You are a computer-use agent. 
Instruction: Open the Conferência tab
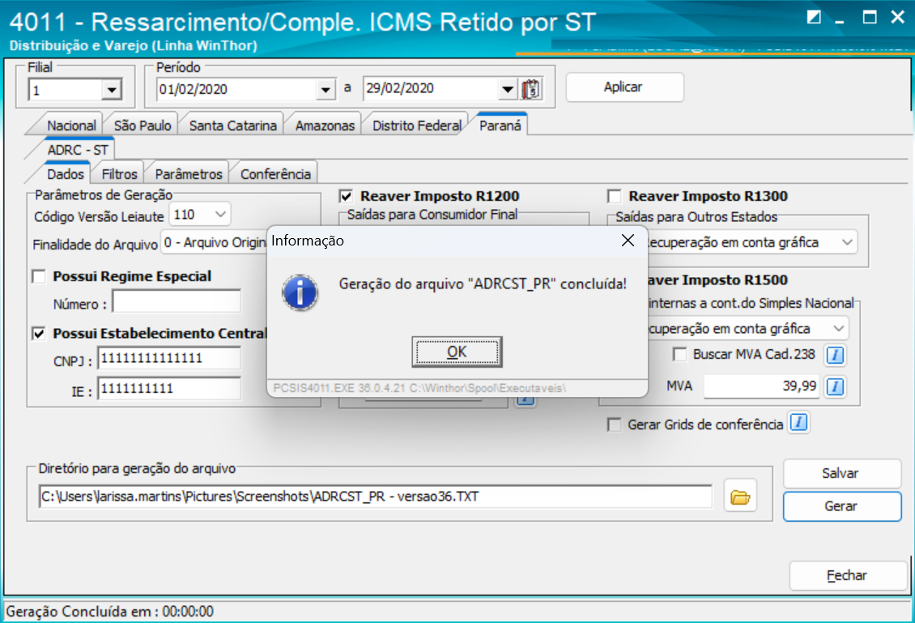pyautogui.click(x=275, y=174)
